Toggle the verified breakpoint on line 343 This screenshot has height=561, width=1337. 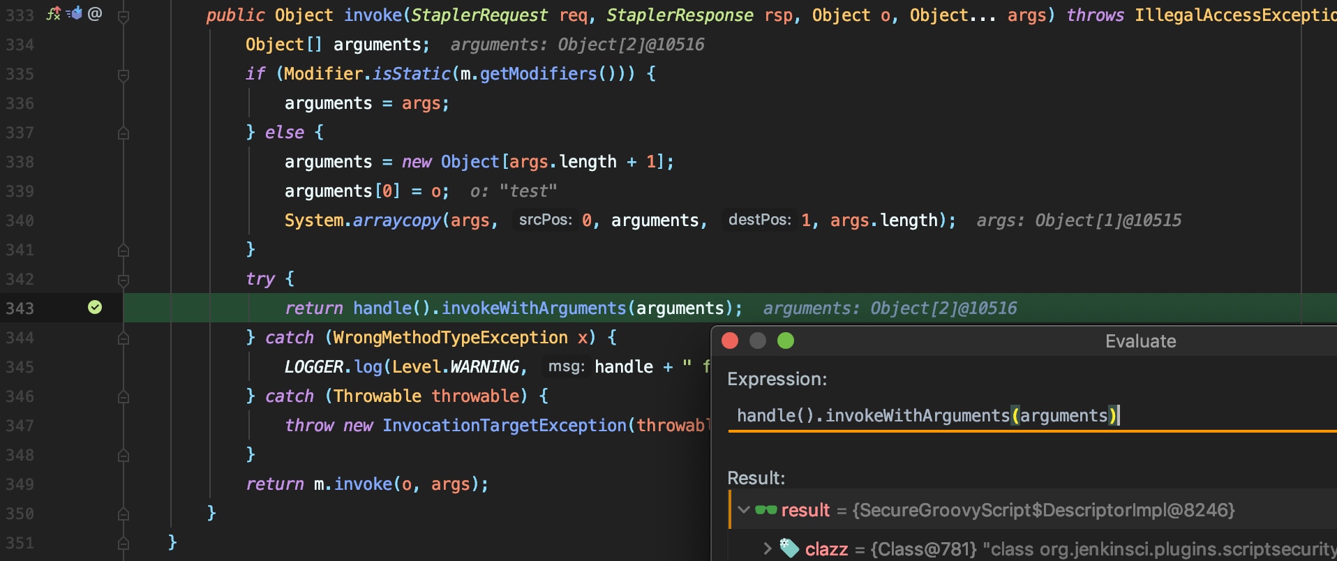pyautogui.click(x=95, y=308)
